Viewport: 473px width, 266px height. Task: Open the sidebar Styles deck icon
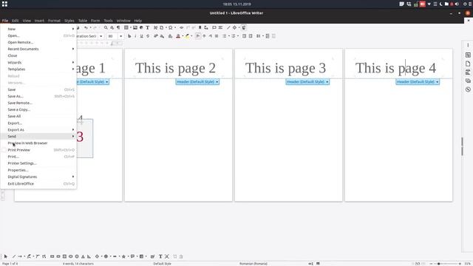click(x=468, y=72)
